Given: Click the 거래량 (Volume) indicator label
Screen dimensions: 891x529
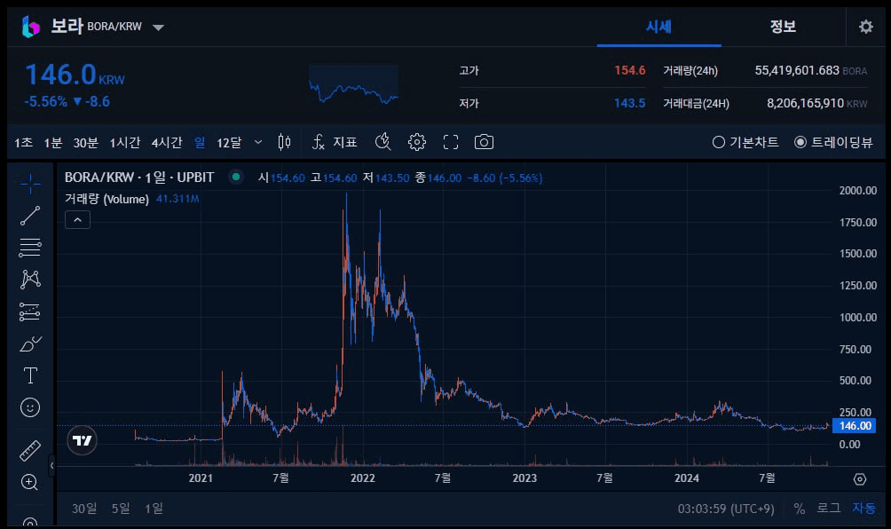Looking at the screenshot, I should (106, 199).
